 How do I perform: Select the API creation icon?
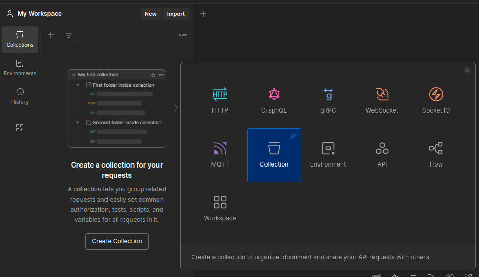pyautogui.click(x=382, y=154)
